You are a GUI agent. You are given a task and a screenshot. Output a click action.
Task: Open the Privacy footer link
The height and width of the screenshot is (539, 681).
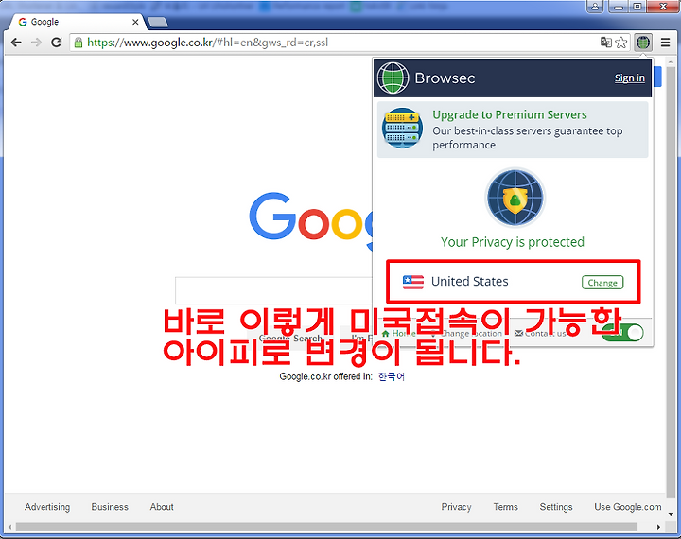tap(457, 507)
